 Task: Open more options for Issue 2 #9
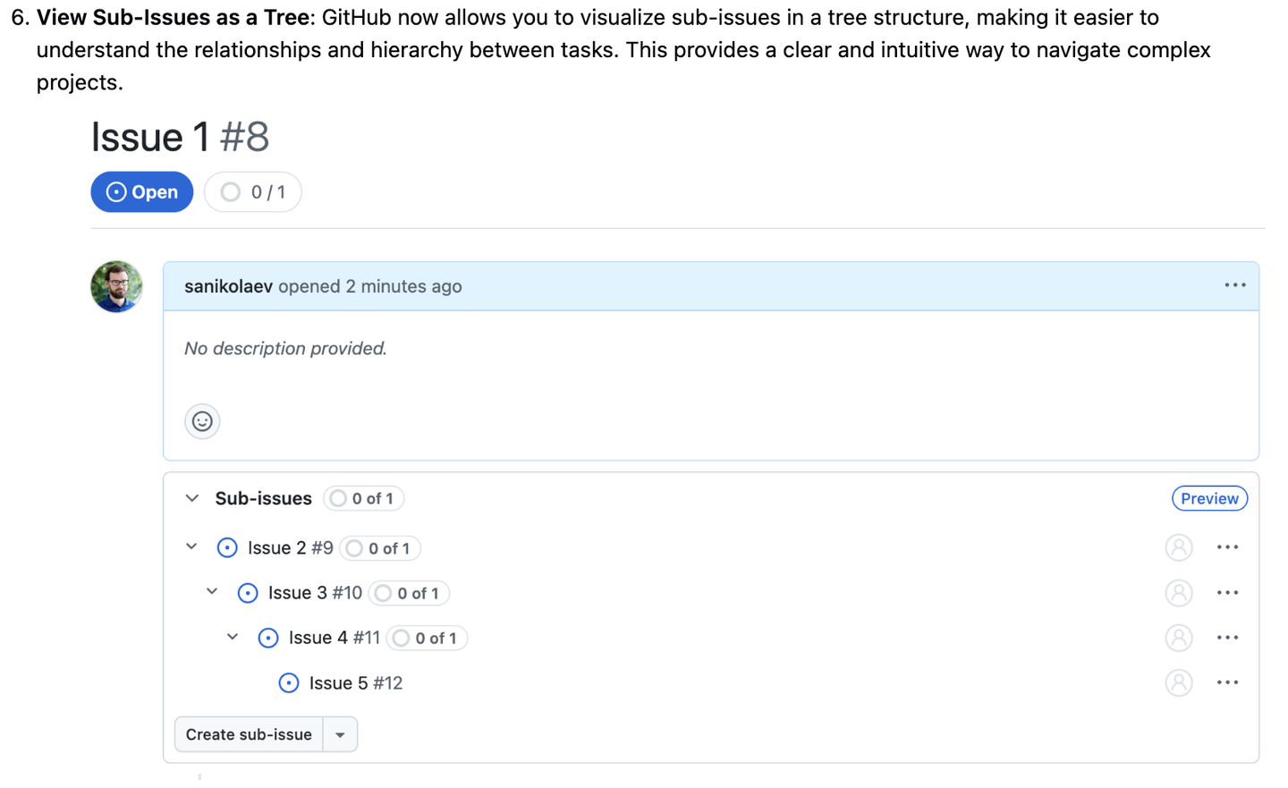1228,547
